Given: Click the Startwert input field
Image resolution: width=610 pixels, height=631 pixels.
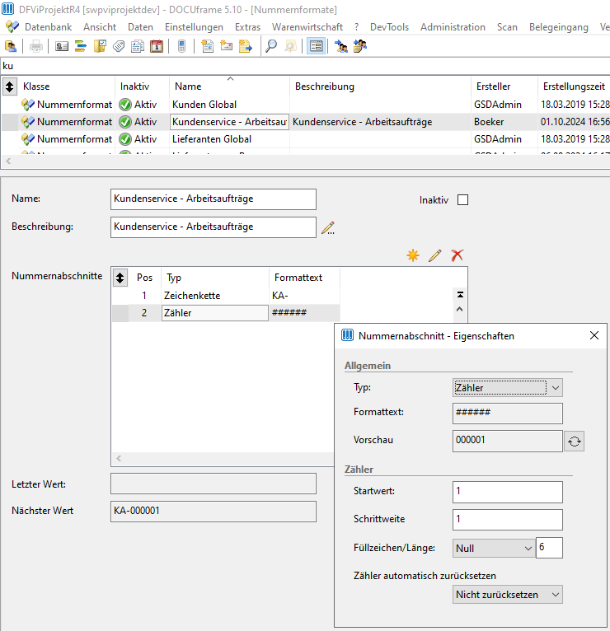Looking at the screenshot, I should [x=507, y=492].
